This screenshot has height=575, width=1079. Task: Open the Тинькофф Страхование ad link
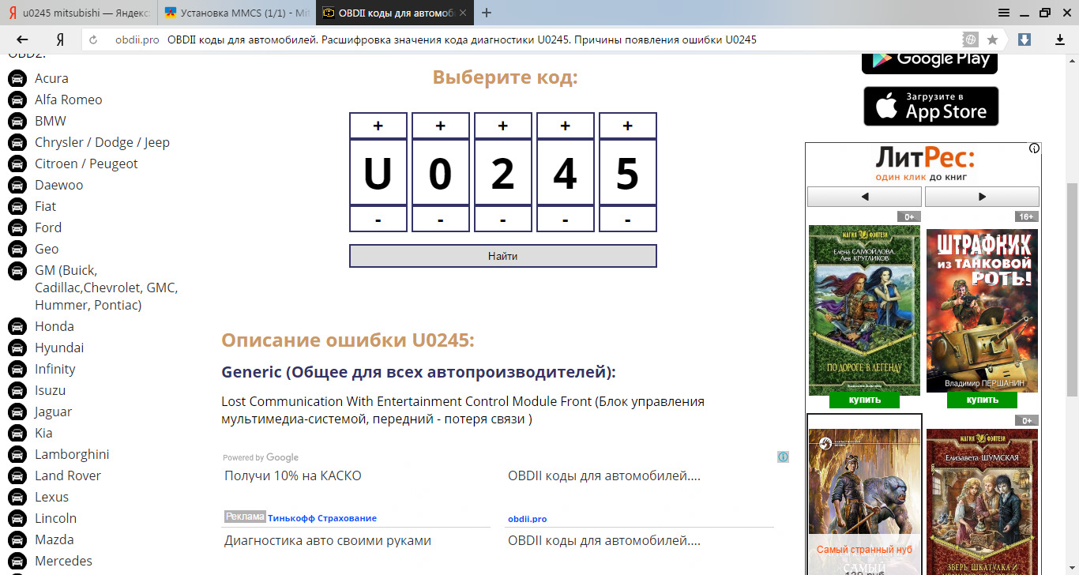point(322,518)
